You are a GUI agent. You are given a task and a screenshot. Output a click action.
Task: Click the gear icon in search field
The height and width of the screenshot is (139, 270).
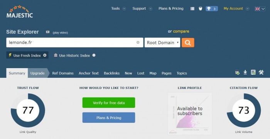point(138,42)
